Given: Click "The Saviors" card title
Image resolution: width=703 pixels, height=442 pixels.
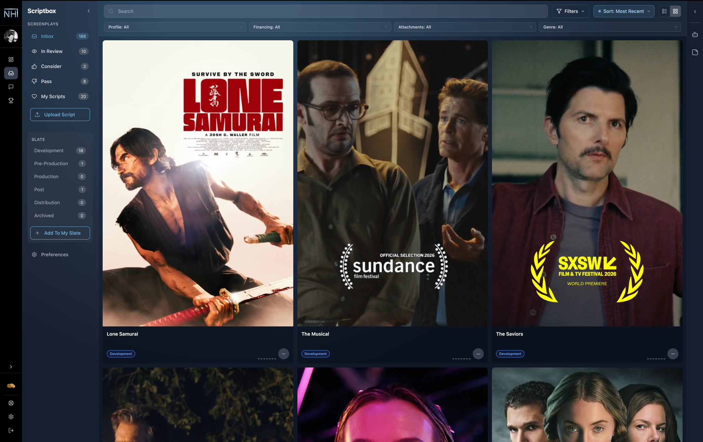Looking at the screenshot, I should [x=509, y=334].
